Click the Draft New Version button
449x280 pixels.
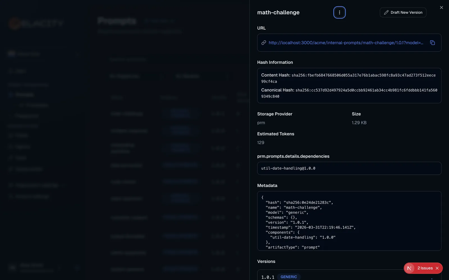point(403,12)
